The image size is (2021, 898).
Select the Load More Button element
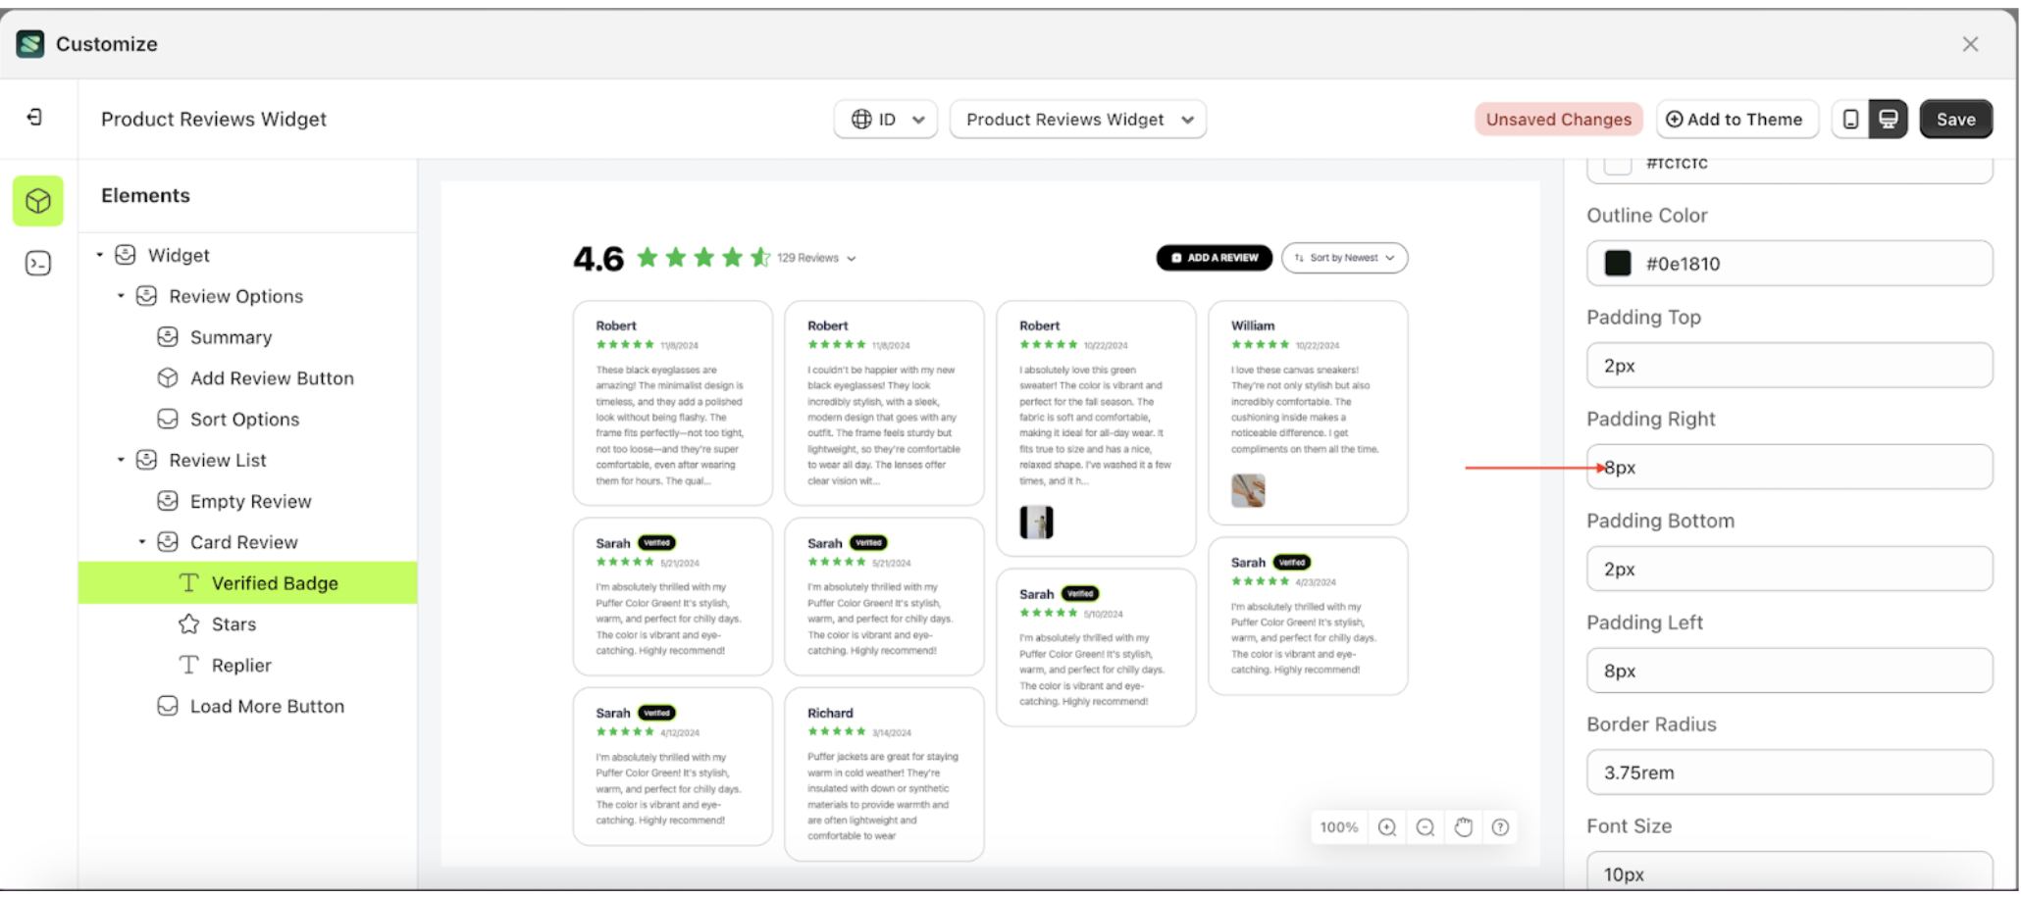click(x=266, y=705)
